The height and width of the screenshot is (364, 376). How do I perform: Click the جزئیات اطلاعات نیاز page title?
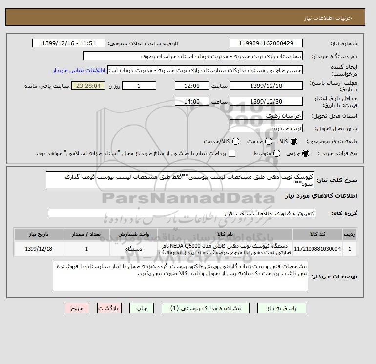[x=328, y=18]
